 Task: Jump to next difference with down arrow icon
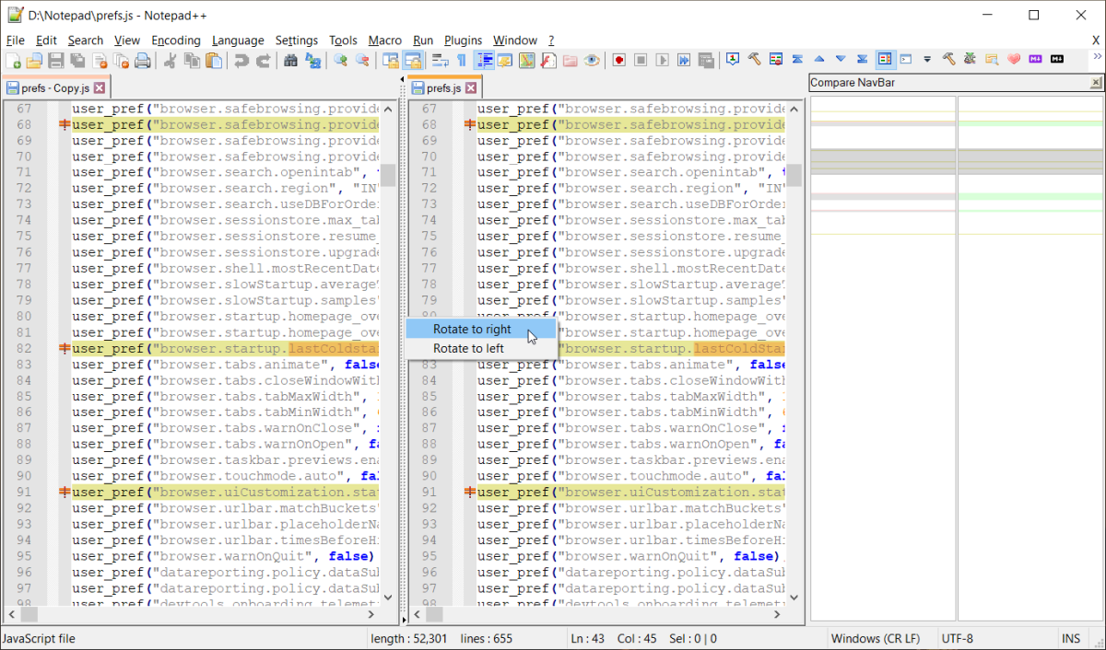click(x=841, y=60)
